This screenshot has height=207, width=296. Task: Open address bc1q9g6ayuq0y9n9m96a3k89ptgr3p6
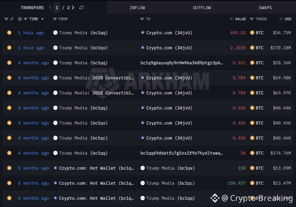point(182,63)
